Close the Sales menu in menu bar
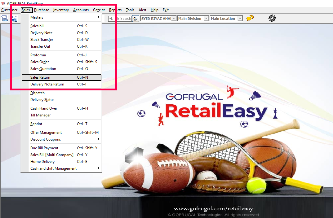333x218 pixels. click(x=26, y=10)
